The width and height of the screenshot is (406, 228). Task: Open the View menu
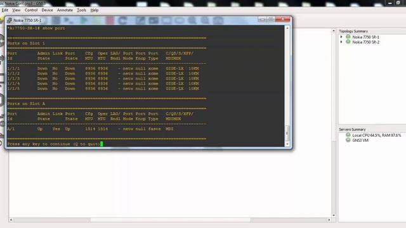[x=16, y=10]
